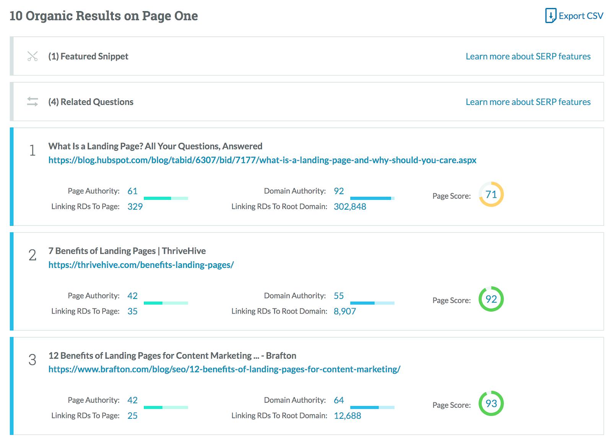Click the Page Score 92 circle
The height and width of the screenshot is (441, 612).
[491, 299]
